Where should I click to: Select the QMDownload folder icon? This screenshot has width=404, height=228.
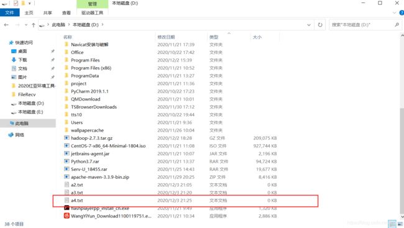click(x=67, y=99)
